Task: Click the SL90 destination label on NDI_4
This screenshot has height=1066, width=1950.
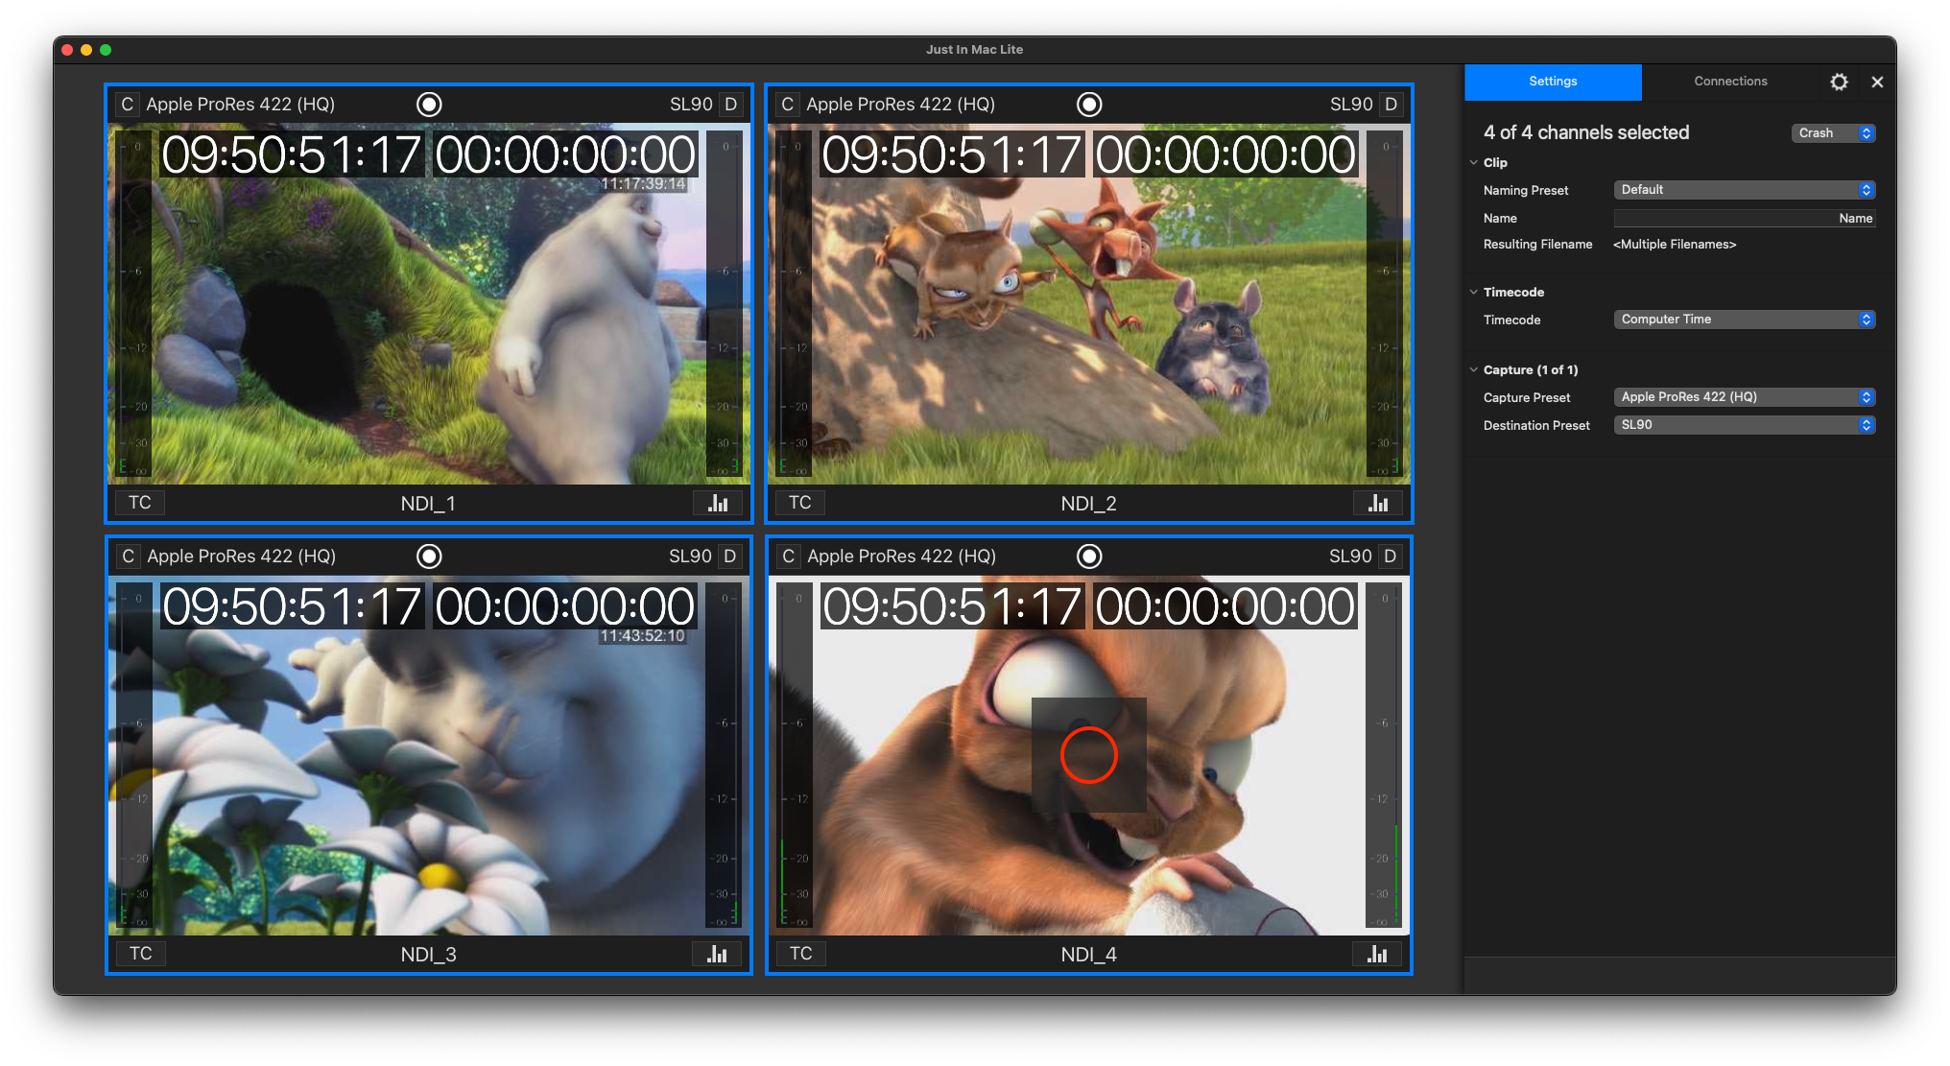Action: pos(1350,557)
